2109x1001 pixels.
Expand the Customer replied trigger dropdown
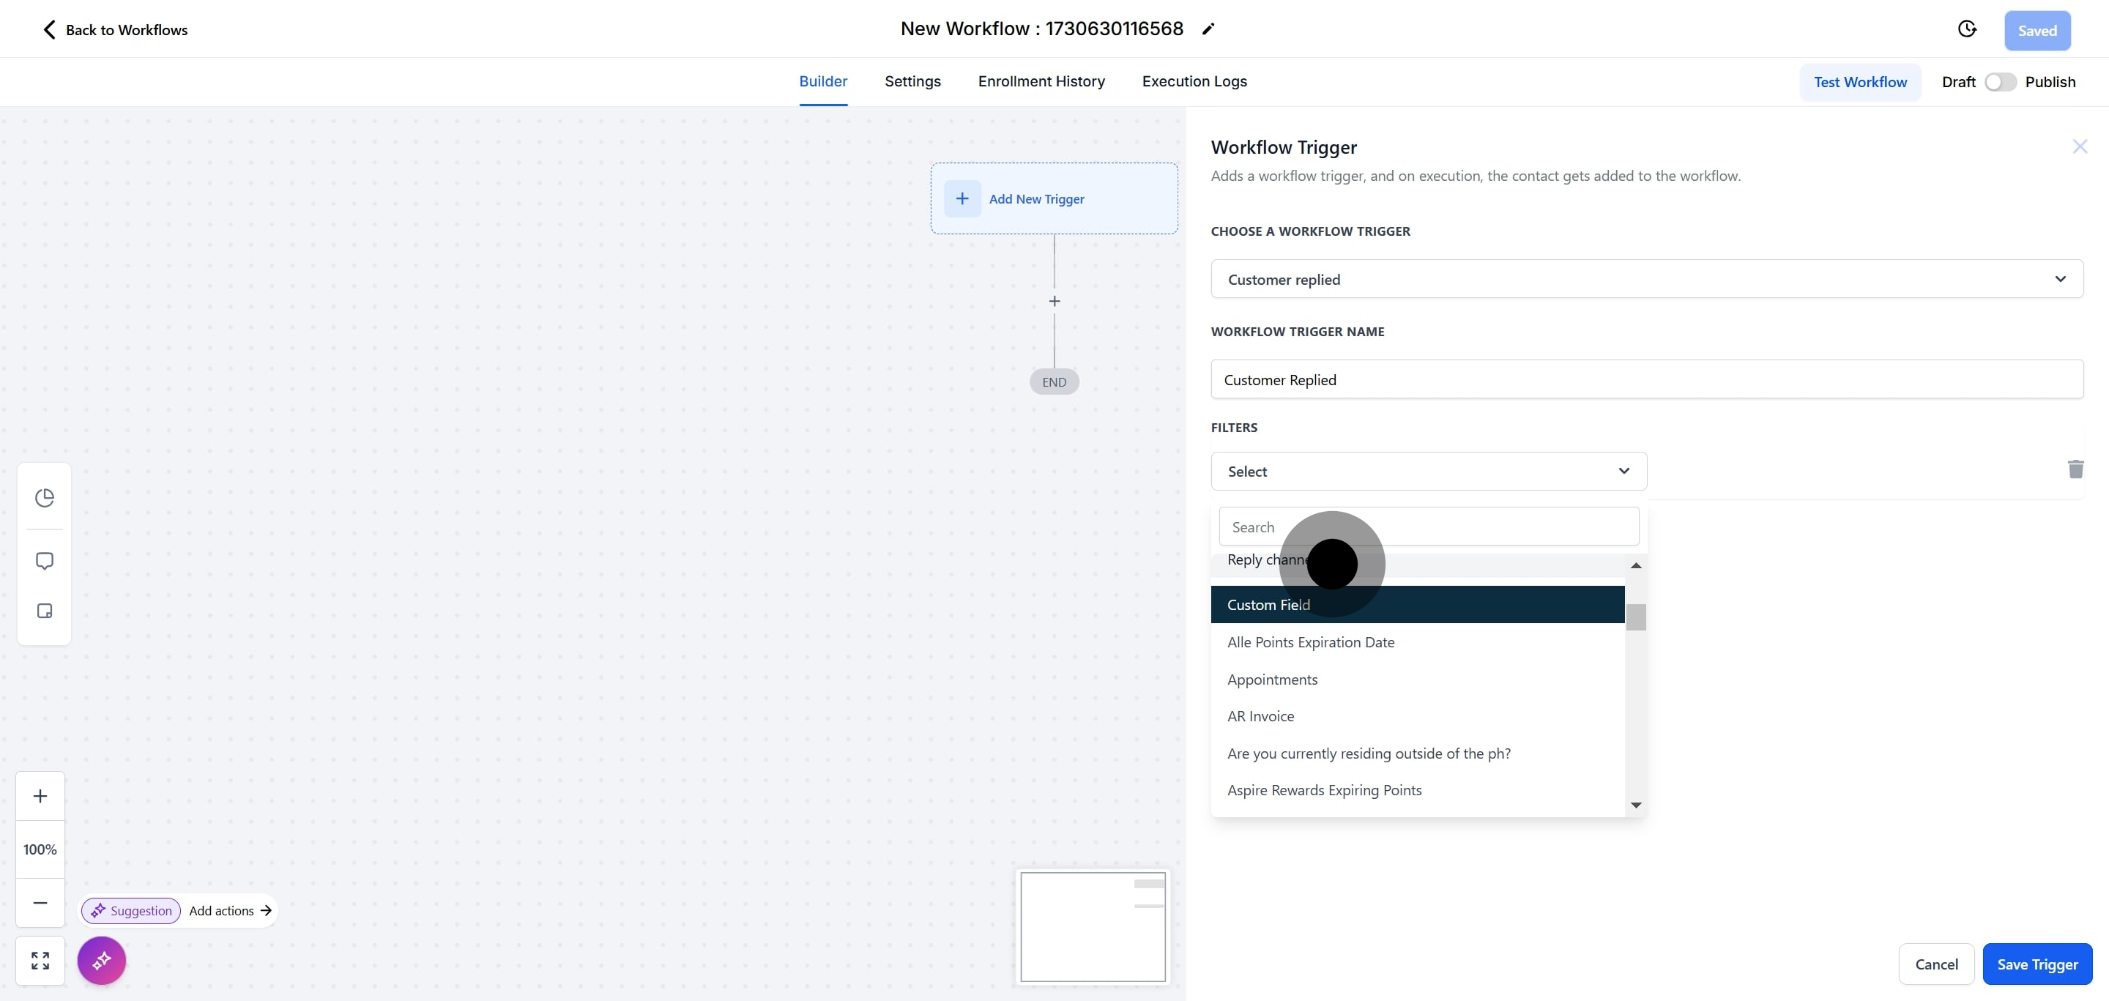[1645, 279]
